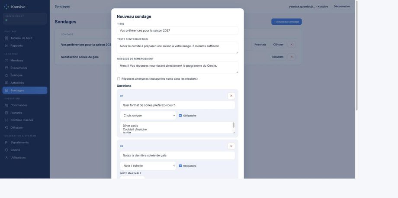Viewport: 398px width, 198px height.
Task: Click the Espace client selector box
Action: pos(25,19)
